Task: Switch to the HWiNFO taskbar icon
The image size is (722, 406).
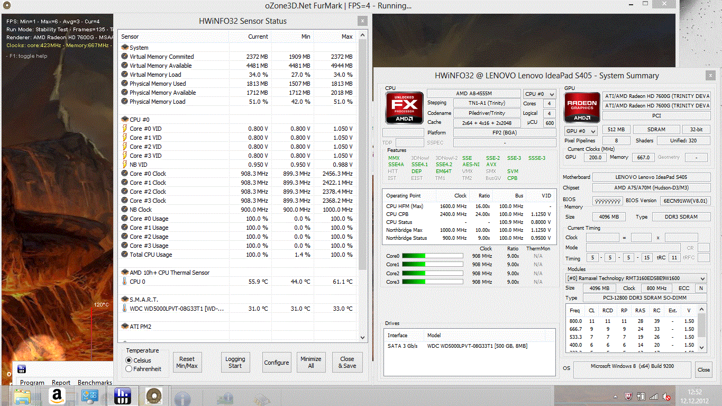Action: point(123,396)
